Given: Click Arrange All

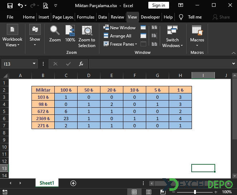Looking at the screenshot, I should click(117, 36).
